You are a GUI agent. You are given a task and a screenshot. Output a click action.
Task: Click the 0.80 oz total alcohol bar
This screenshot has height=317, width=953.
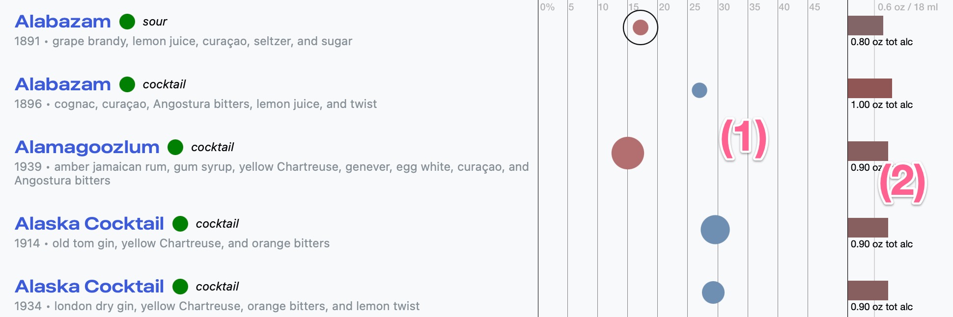[x=865, y=26]
